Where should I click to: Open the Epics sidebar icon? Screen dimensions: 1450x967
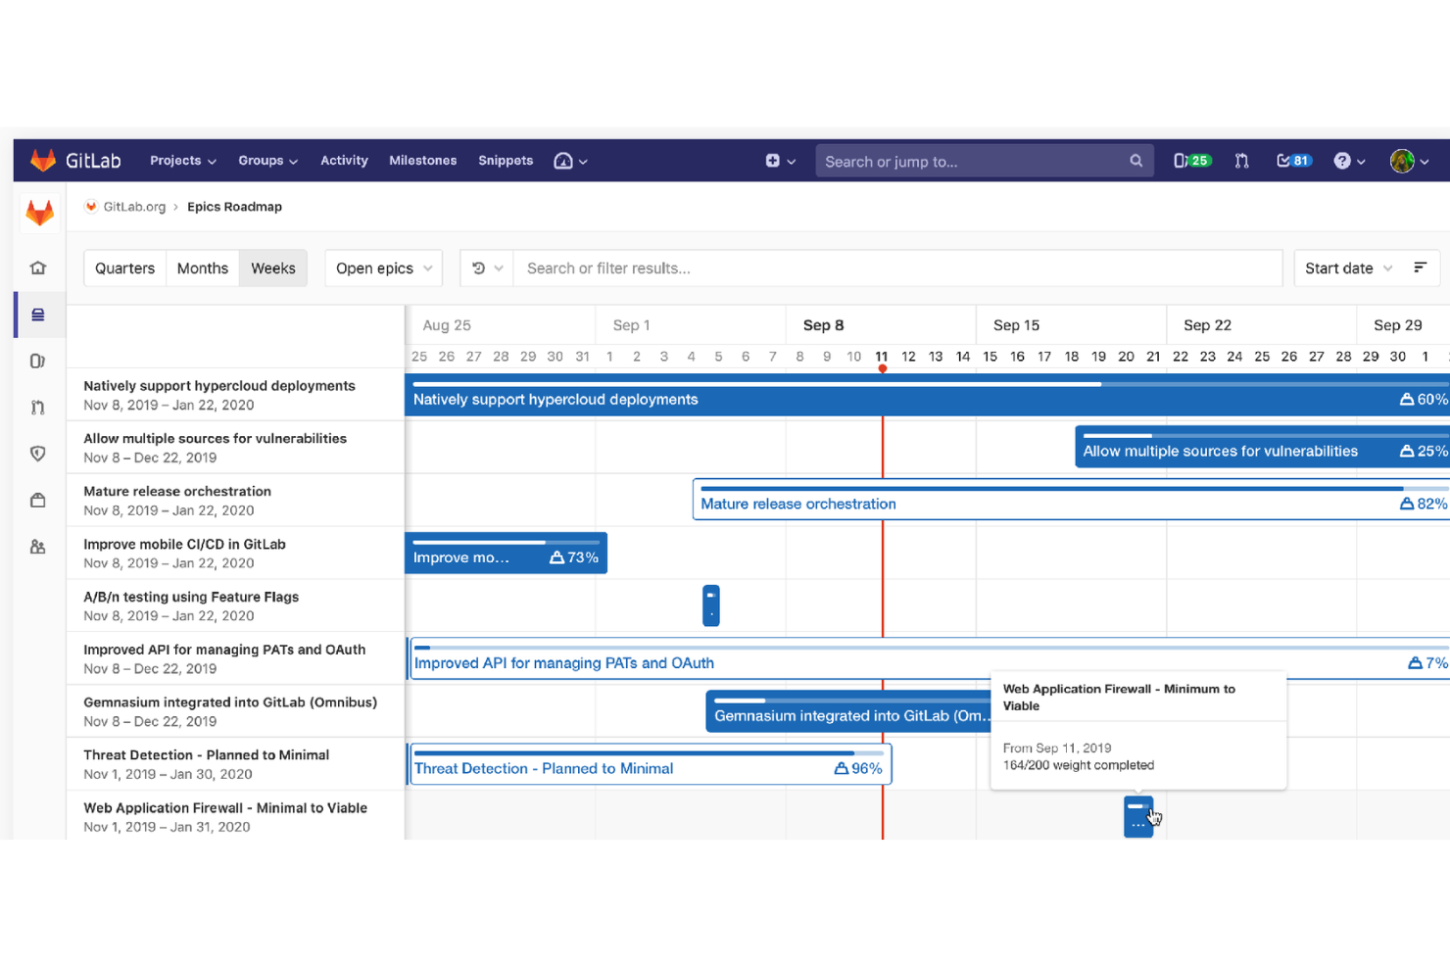(38, 314)
